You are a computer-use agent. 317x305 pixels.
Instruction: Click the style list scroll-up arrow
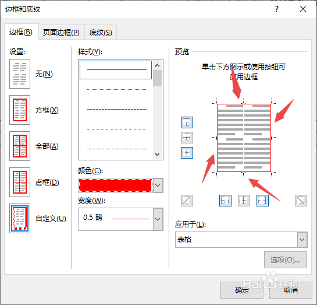pos(157,65)
